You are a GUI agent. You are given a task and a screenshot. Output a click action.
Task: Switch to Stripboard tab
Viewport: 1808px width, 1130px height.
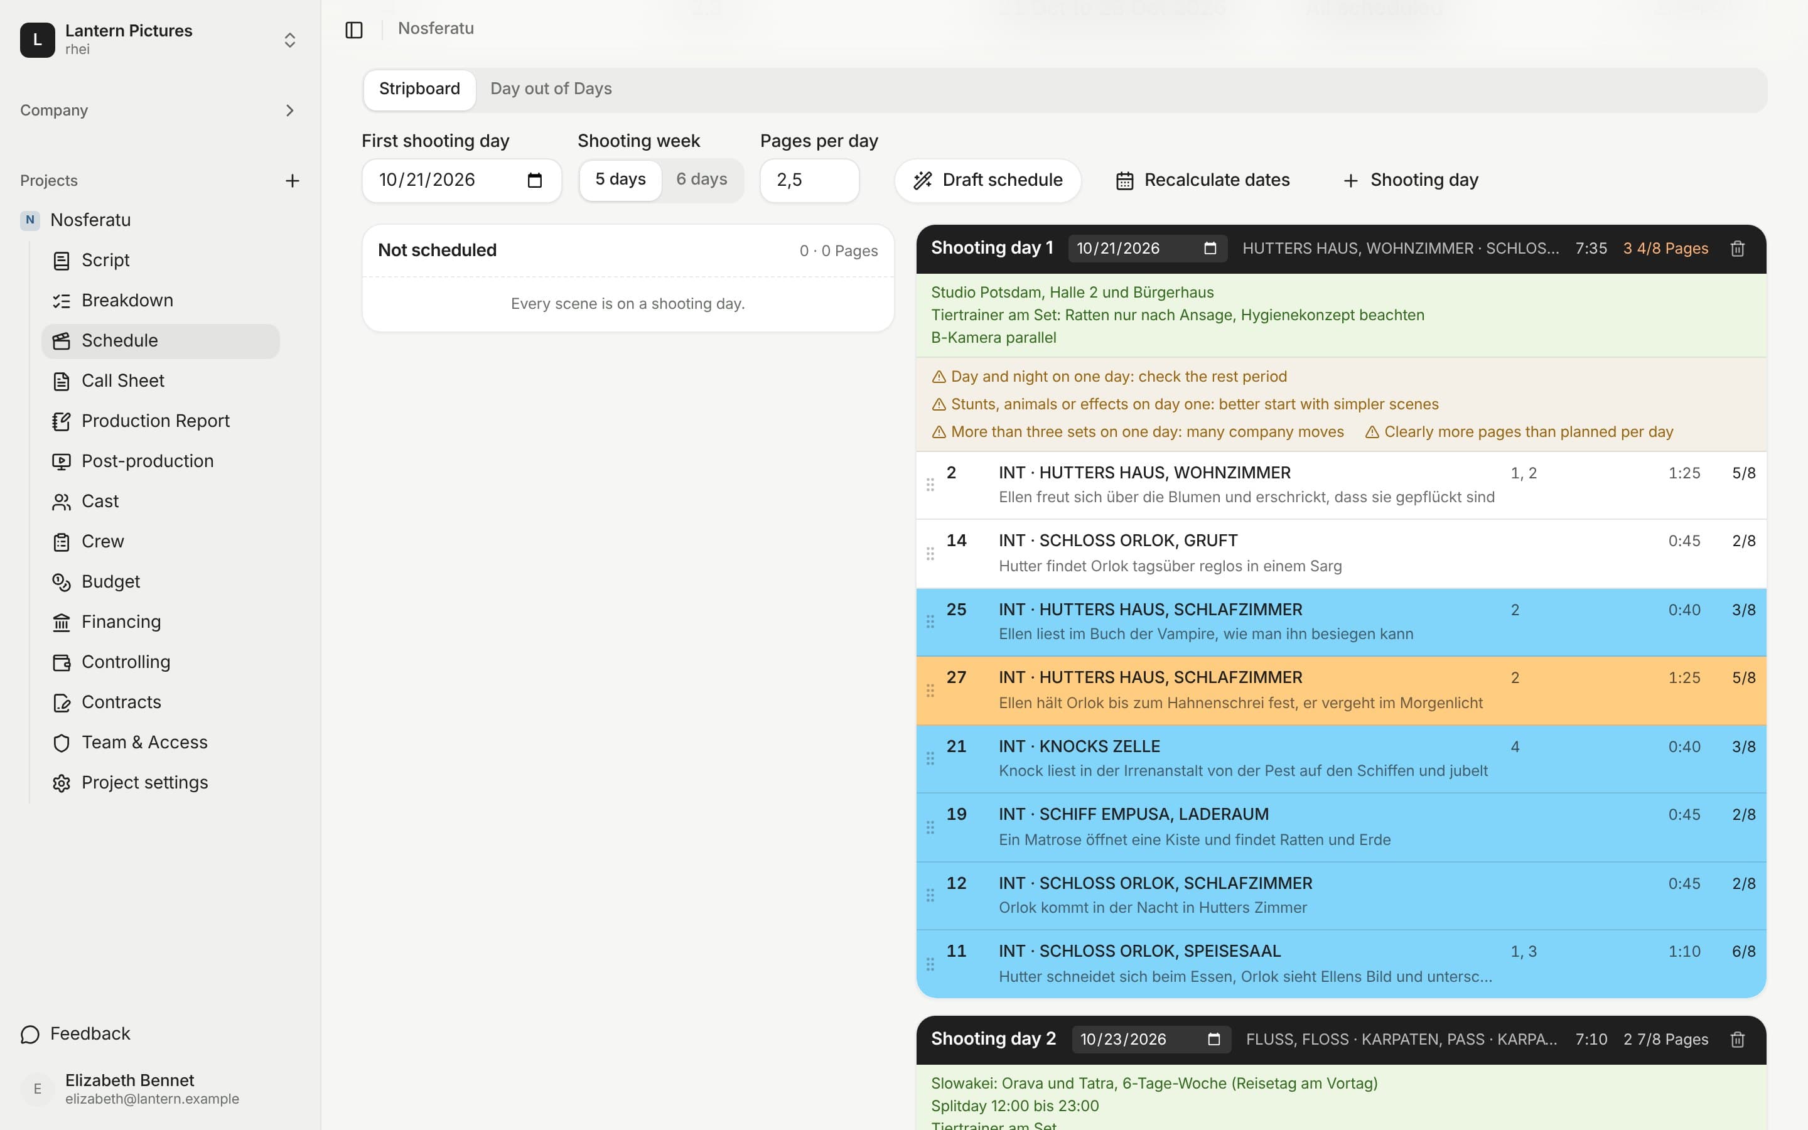(419, 90)
